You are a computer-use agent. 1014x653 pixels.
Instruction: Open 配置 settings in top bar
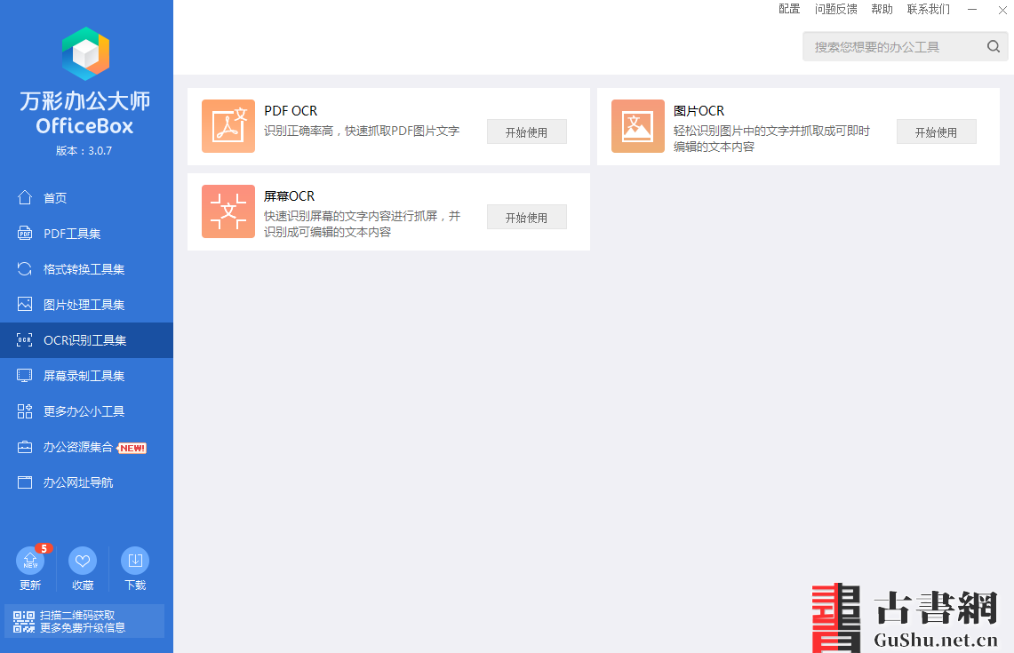(789, 9)
